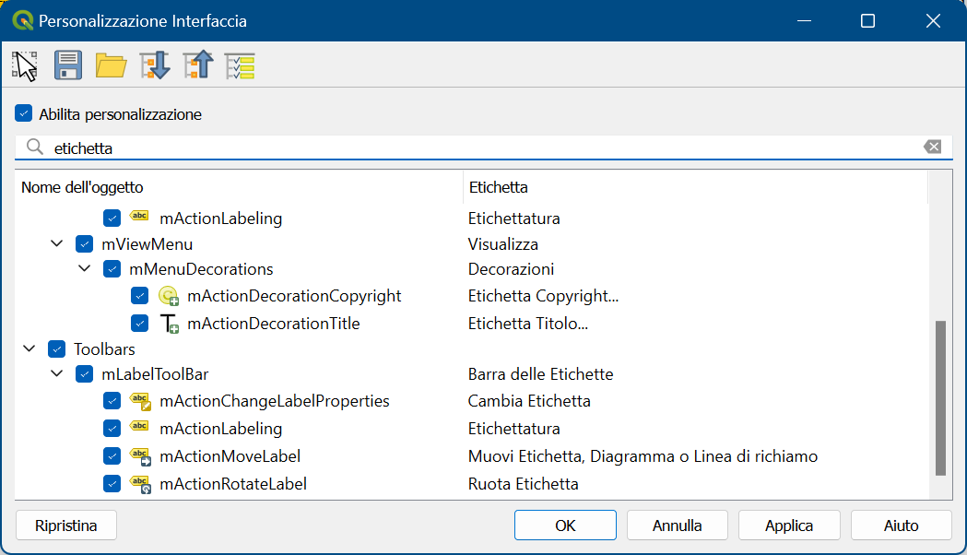
Task: Click the mActionRotateLabel abc icon
Action: point(140,484)
